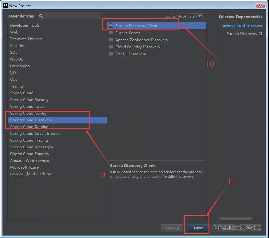Click the Next button
This screenshot has width=269, height=238.
click(198, 228)
